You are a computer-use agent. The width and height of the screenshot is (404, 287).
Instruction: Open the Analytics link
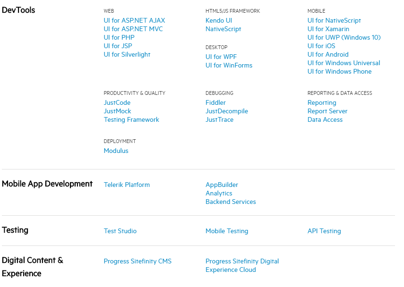pyautogui.click(x=219, y=194)
